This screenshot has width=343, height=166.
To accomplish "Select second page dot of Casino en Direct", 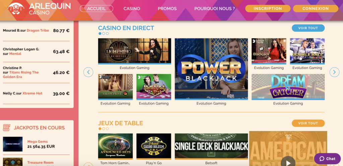I will pyautogui.click(x=104, y=34).
